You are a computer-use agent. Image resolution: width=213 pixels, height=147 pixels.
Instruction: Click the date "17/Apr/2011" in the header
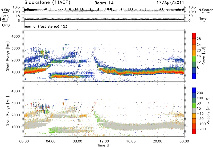pyautogui.click(x=170, y=3)
